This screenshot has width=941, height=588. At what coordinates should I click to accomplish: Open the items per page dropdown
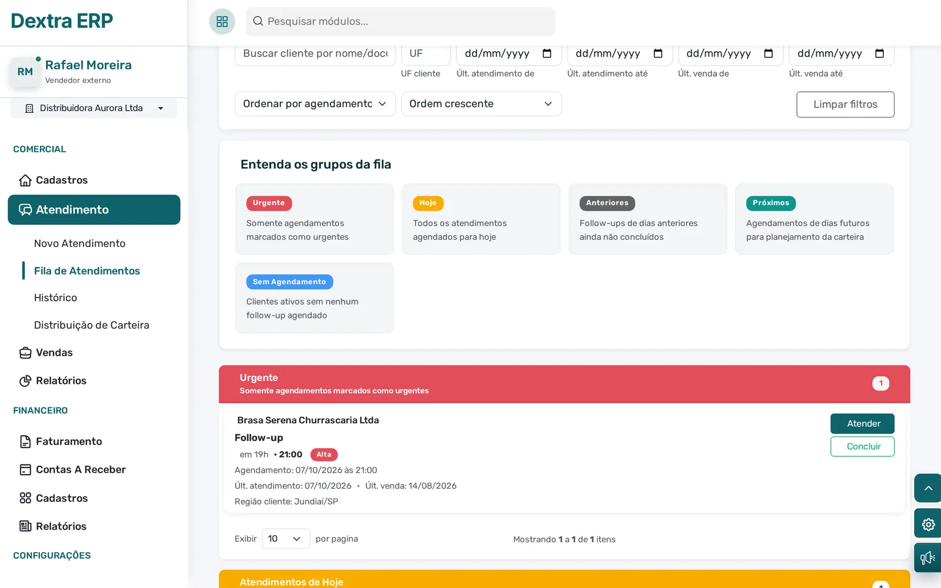[x=286, y=539]
